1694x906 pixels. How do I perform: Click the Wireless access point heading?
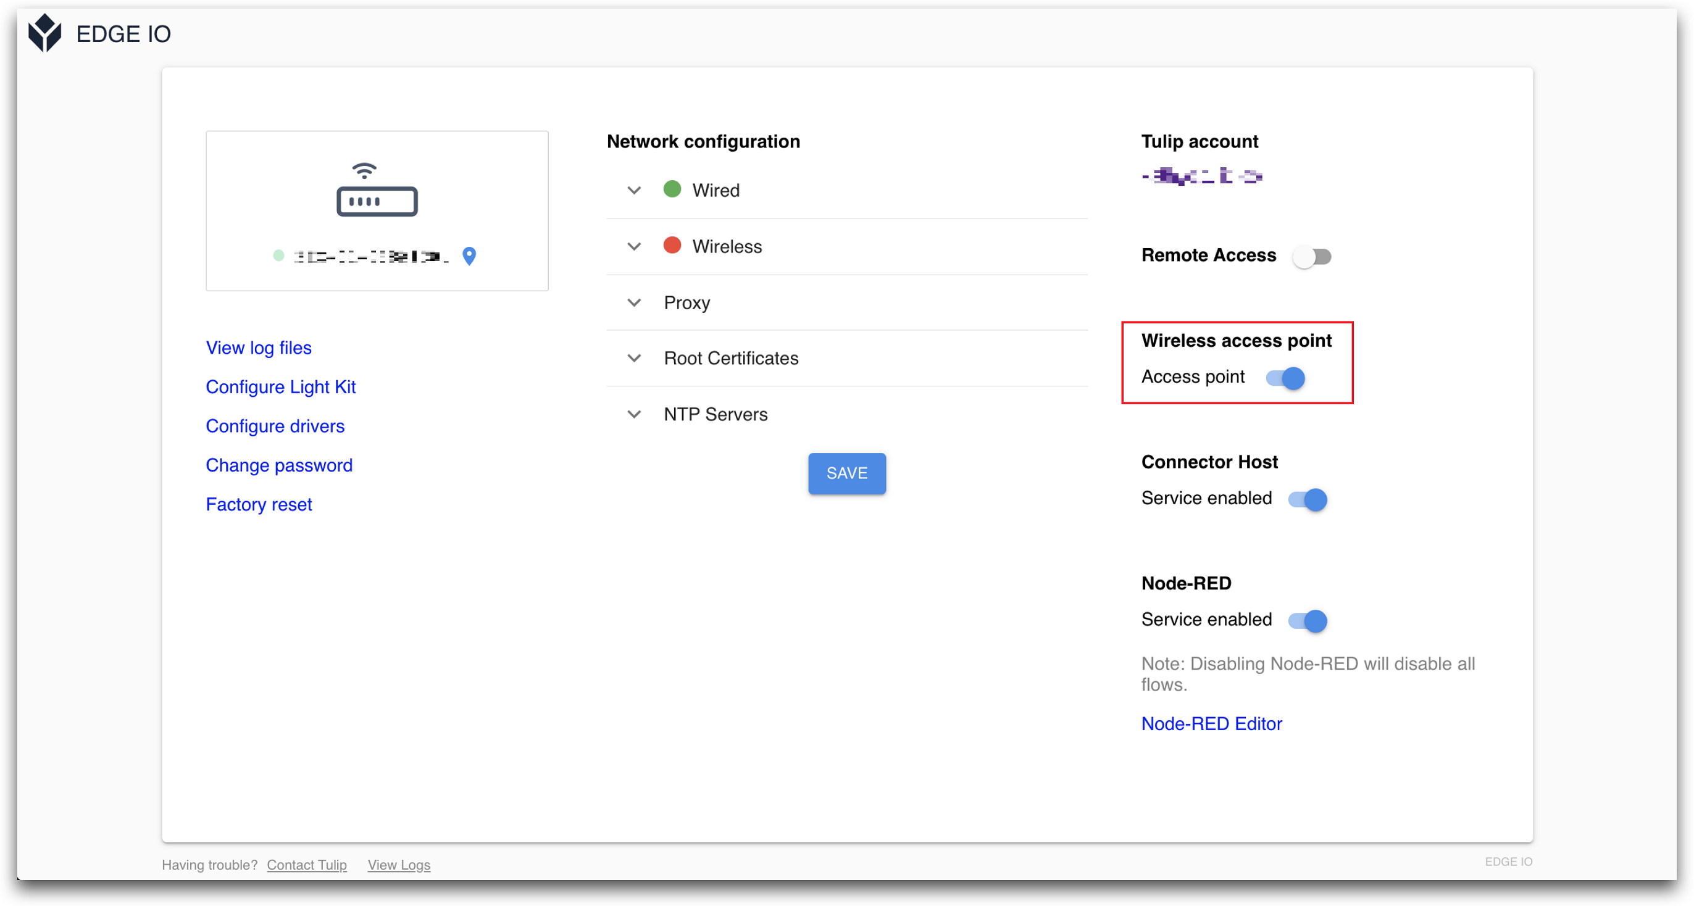click(1237, 341)
